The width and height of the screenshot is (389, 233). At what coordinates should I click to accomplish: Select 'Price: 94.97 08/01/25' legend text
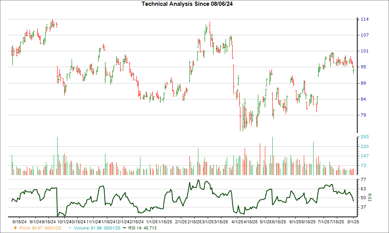(x=40, y=228)
